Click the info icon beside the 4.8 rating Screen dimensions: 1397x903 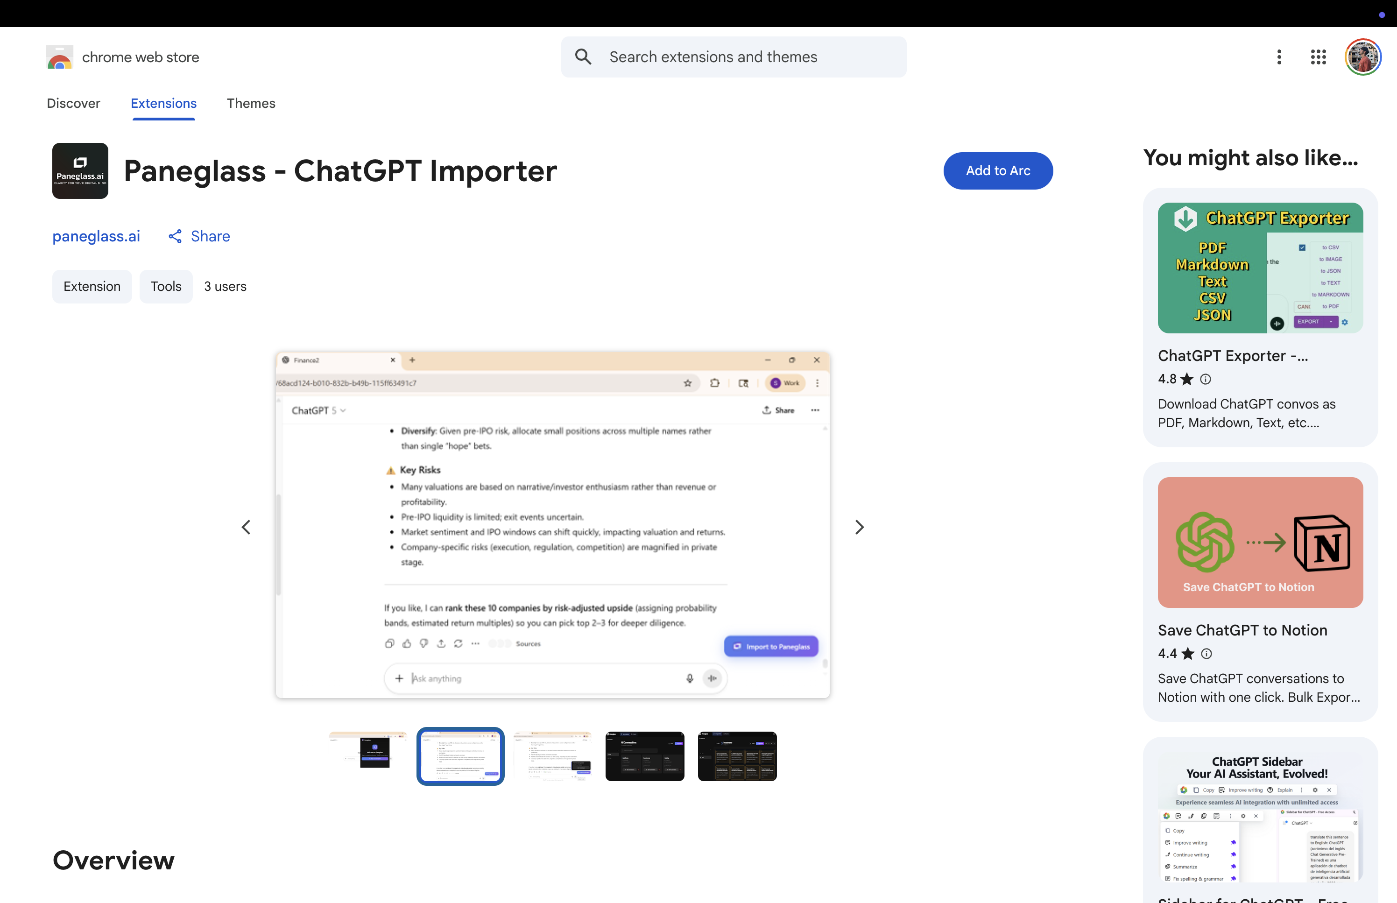pyautogui.click(x=1206, y=380)
